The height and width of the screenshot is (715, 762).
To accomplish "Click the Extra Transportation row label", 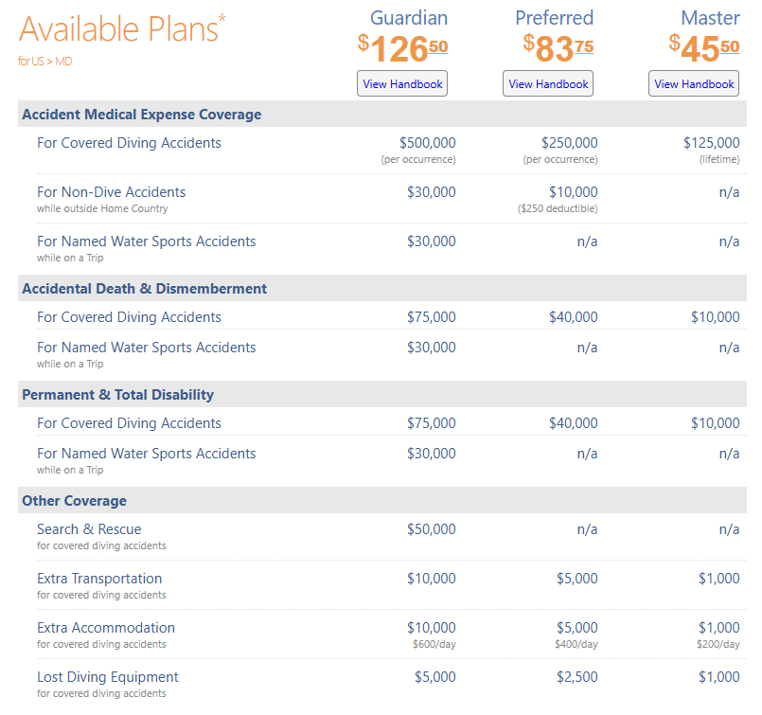I will click(x=99, y=579).
